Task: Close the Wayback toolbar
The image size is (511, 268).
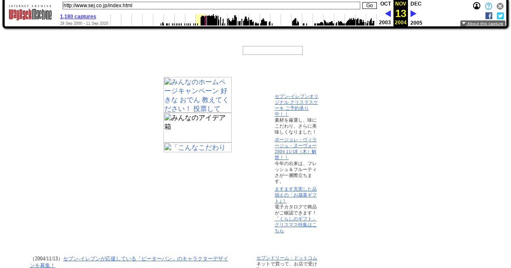Action: click(x=500, y=6)
